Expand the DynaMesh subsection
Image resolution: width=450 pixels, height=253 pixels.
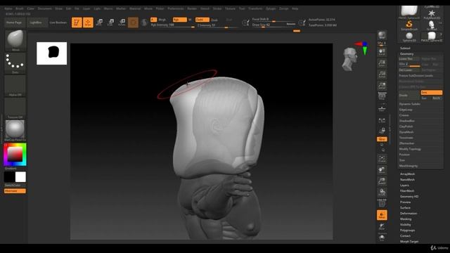point(406,132)
